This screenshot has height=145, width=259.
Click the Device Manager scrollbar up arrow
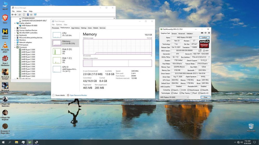114,18
